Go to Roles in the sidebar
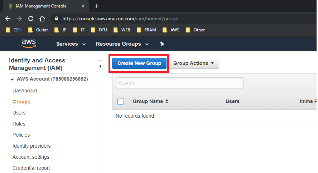This screenshot has width=318, height=173. (19, 124)
